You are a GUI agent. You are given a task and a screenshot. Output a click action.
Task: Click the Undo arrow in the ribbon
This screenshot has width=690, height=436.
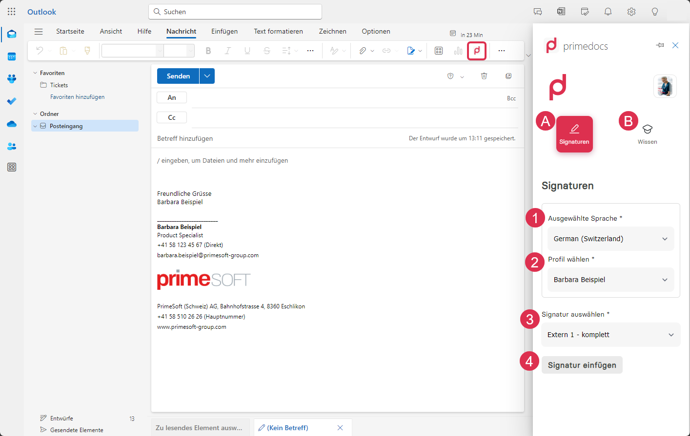(x=40, y=51)
